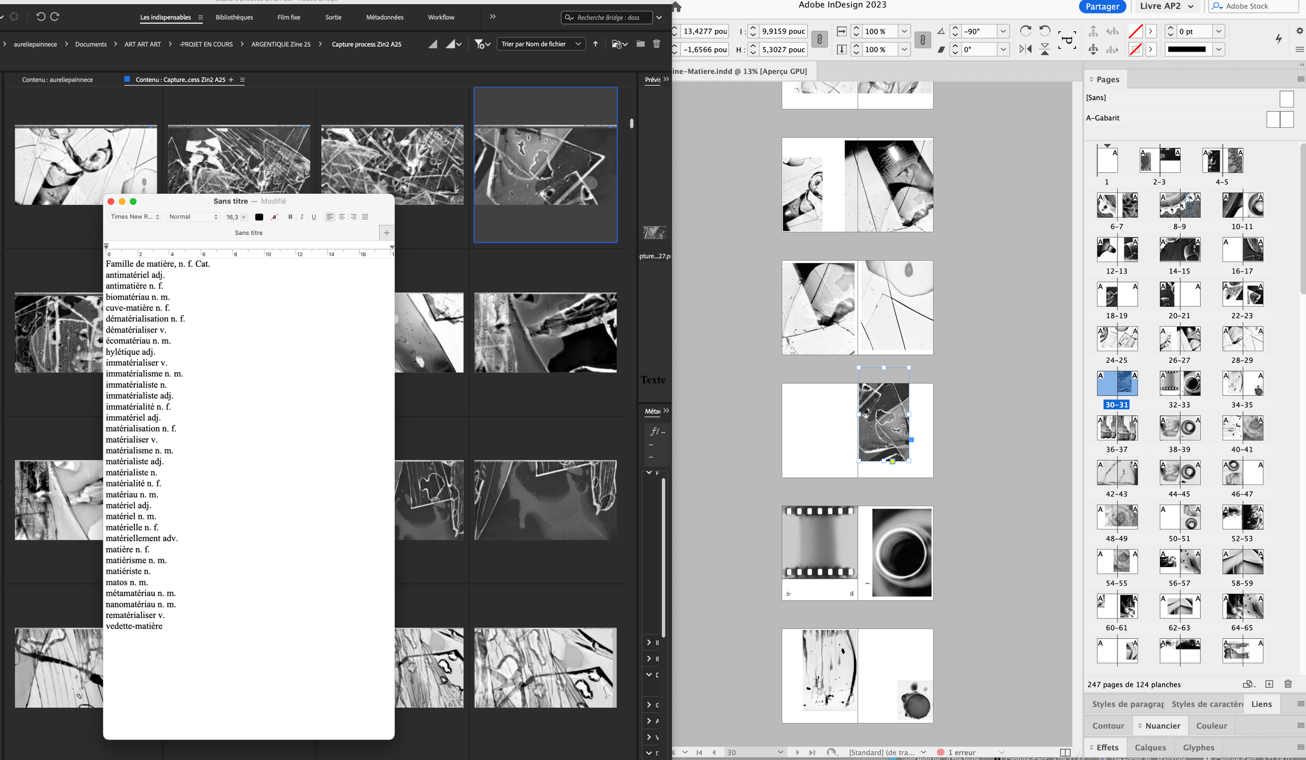Toggle constrain proportions link for width and height
The image size is (1306, 760).
[819, 40]
